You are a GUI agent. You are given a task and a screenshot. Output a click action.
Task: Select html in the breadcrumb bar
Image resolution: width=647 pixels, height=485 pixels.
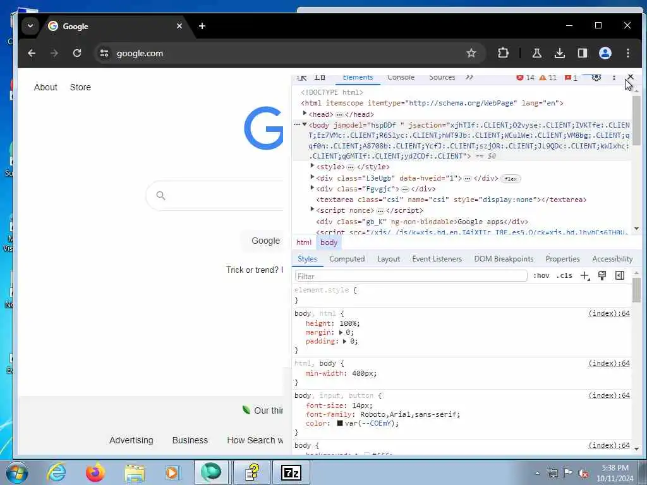(304, 242)
